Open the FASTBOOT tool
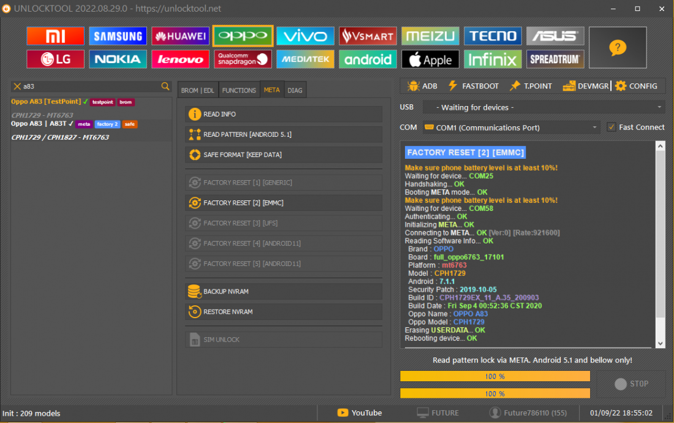 (474, 86)
